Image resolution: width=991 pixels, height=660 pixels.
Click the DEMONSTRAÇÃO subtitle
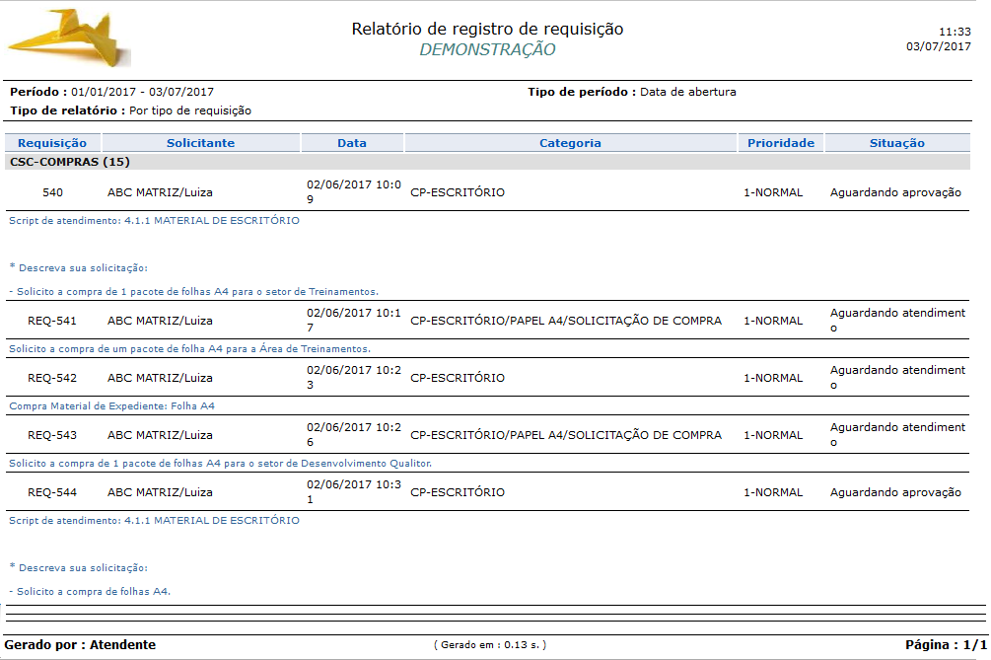click(x=487, y=49)
